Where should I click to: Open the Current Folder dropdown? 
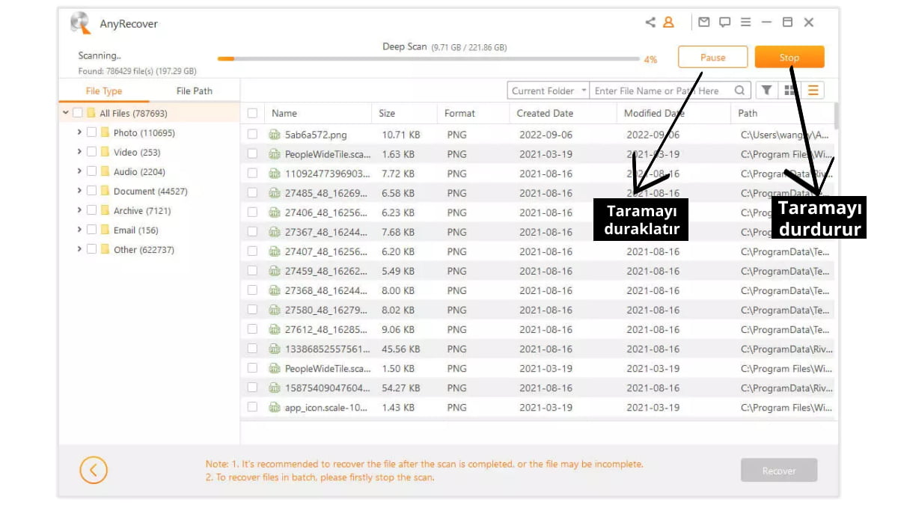point(548,91)
